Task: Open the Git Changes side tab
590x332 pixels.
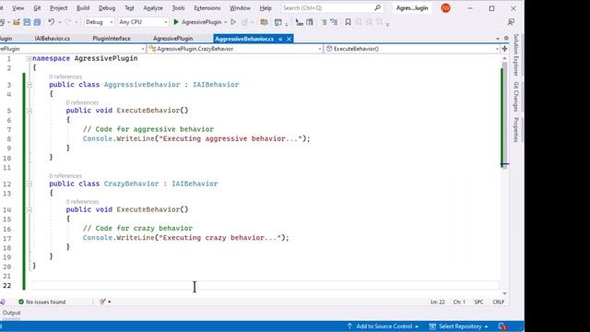Action: pyautogui.click(x=516, y=96)
